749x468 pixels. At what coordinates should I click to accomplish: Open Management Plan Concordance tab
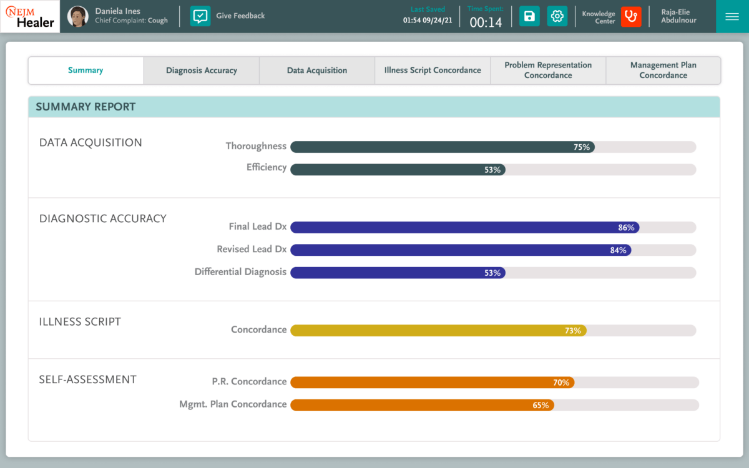coord(663,71)
